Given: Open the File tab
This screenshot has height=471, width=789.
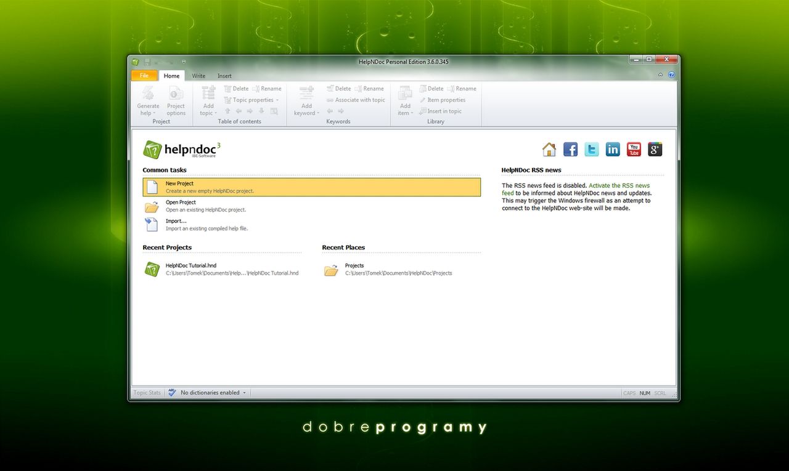Looking at the screenshot, I should point(144,76).
